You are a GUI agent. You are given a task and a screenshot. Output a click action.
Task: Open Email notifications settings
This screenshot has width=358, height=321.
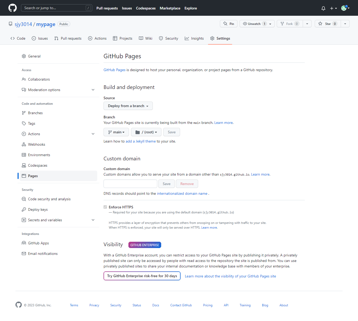58,254
